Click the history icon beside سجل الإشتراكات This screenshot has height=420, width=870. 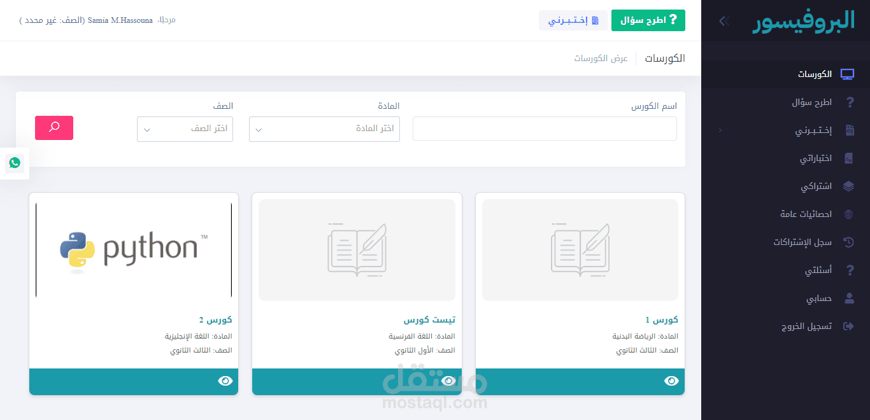(848, 242)
